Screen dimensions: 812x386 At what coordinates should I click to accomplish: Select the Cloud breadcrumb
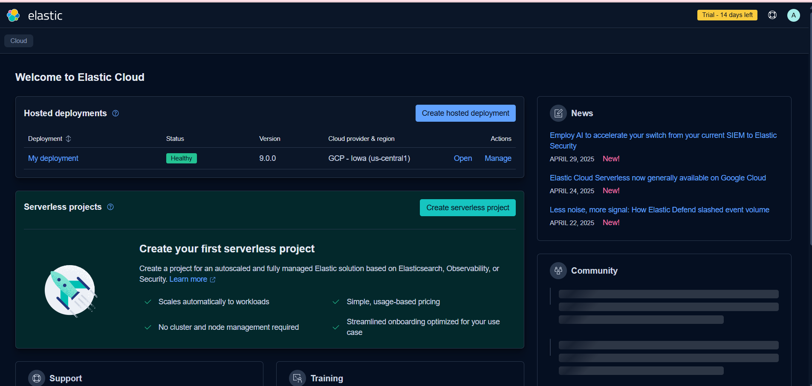click(x=19, y=41)
